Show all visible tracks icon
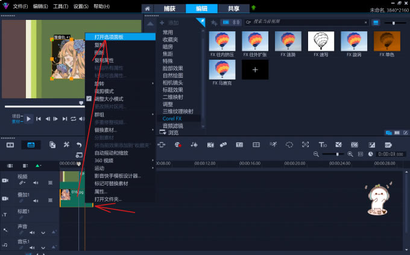Image resolution: width=410 pixels, height=255 pixels. coord(10,166)
